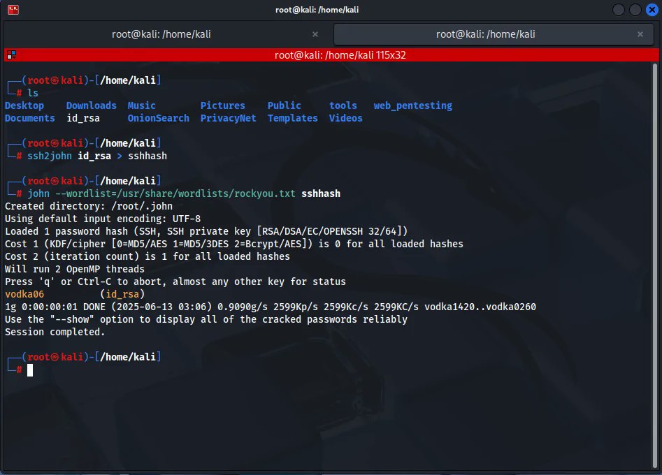The image size is (662, 475).
Task: Click the Pictures directory name
Action: [x=222, y=105]
